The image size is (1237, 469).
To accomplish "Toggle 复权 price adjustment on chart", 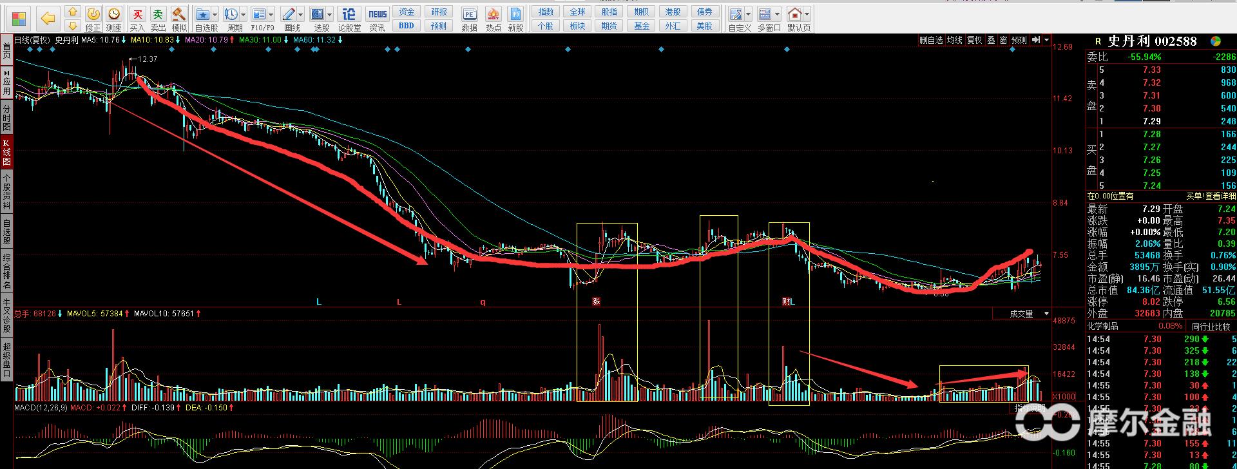I will pyautogui.click(x=974, y=40).
